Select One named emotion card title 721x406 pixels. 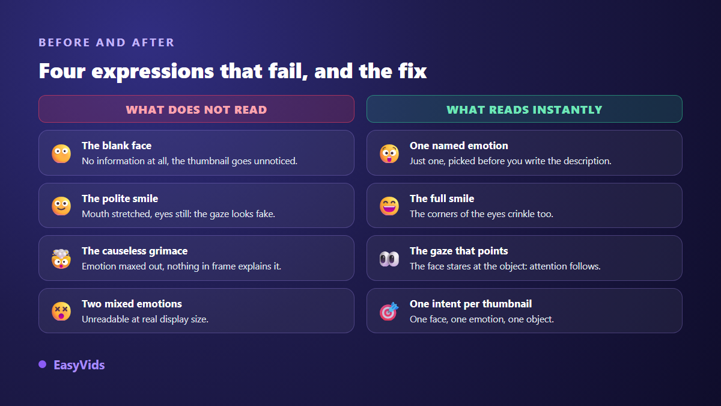pyautogui.click(x=459, y=146)
